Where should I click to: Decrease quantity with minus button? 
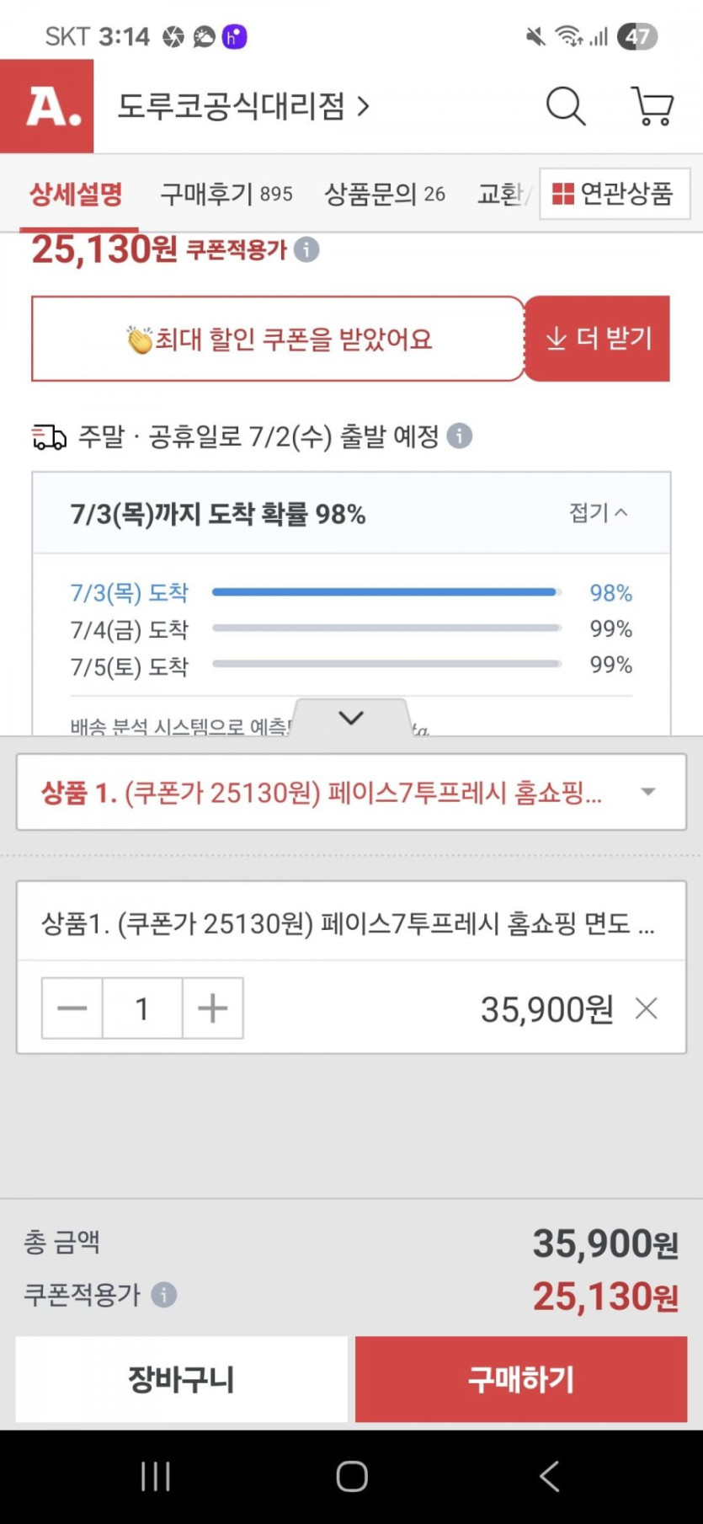pos(72,1008)
